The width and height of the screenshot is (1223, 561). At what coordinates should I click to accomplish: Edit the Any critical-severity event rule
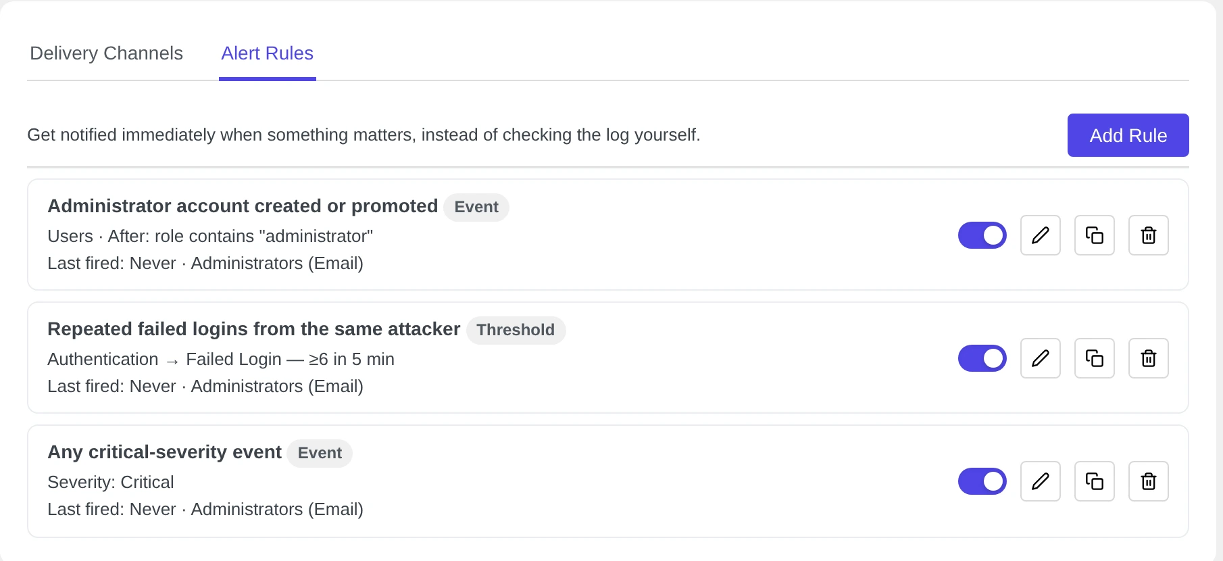(1041, 481)
